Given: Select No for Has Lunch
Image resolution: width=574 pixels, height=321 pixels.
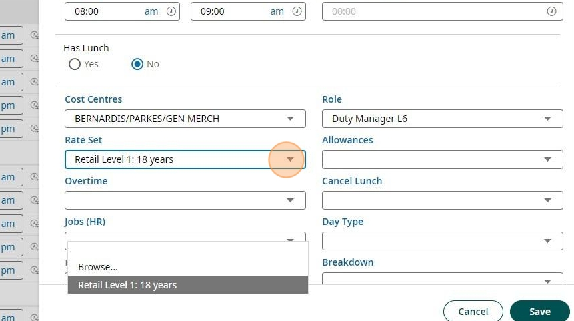Looking at the screenshot, I should click(x=138, y=64).
